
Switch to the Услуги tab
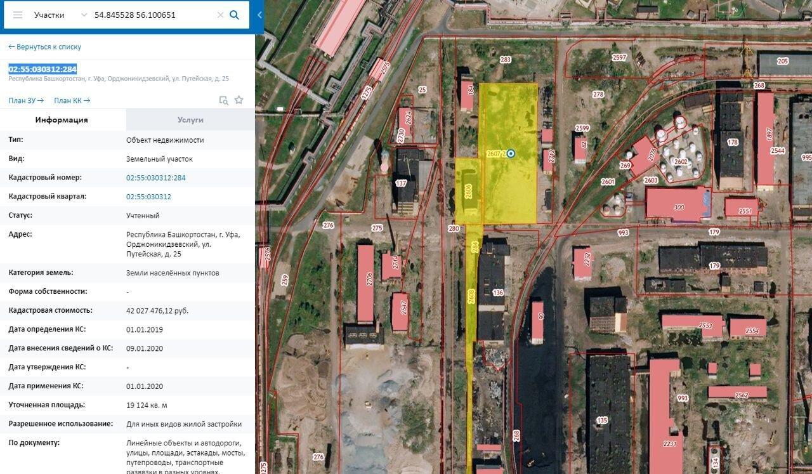click(190, 120)
